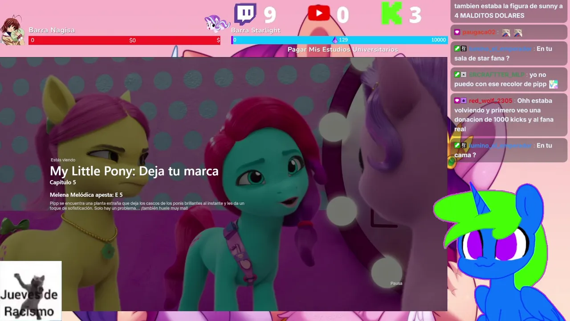Click the '$0' value on the red bar
Screen dimensions: 570x321
coord(132,40)
